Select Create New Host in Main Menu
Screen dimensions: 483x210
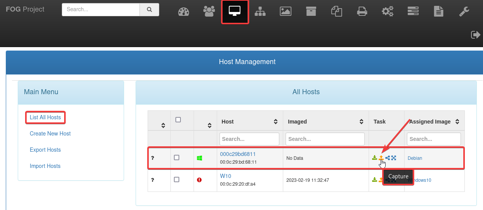pos(50,134)
